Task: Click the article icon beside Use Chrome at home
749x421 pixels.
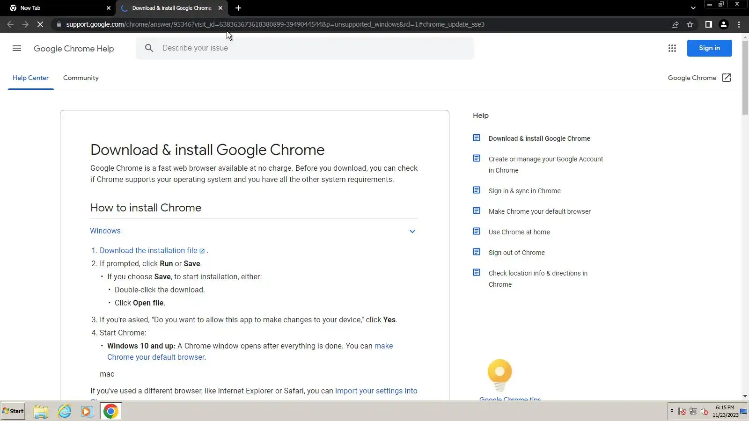Action: tap(477, 231)
